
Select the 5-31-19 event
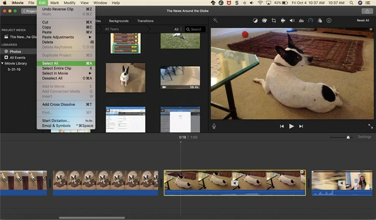coord(14,70)
